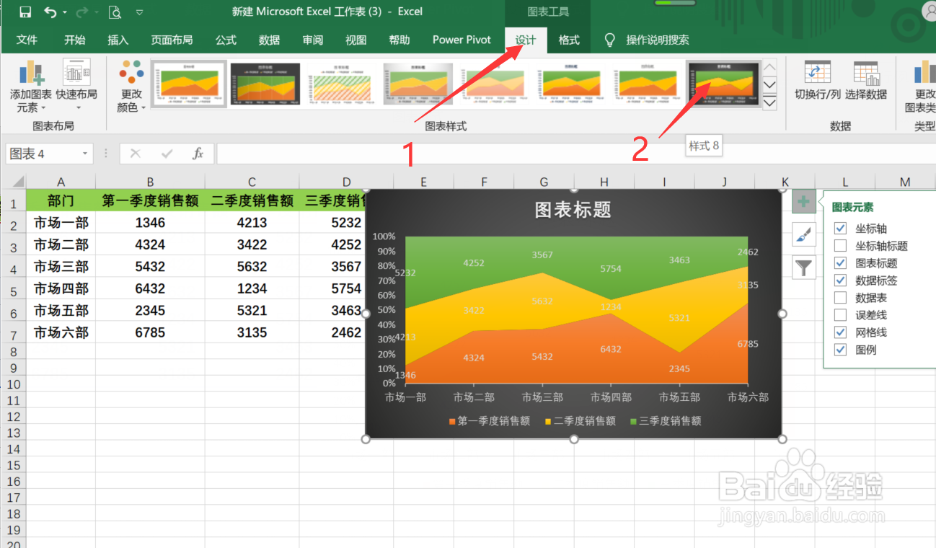Image resolution: width=936 pixels, height=548 pixels.
Task: Select the Chart Styles brush icon beside the chart
Action: (803, 234)
